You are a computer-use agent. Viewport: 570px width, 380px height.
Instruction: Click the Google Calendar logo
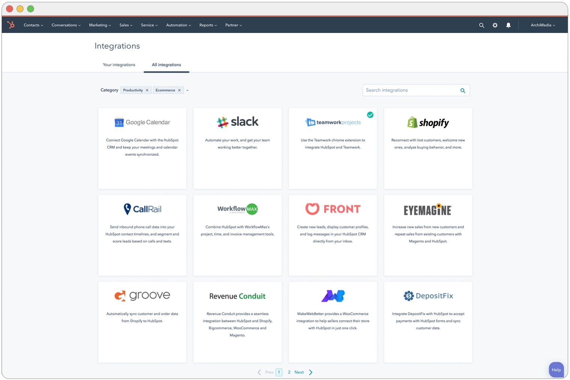pos(142,122)
